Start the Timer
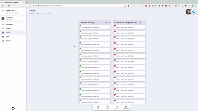The image size is (198, 111). point(107,107)
